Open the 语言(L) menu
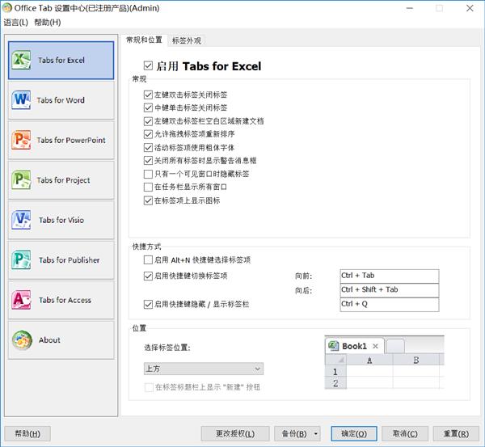Image resolution: width=485 pixels, height=447 pixels. (x=16, y=23)
